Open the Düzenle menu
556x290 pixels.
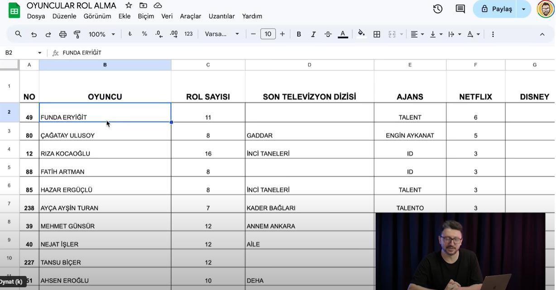point(64,16)
